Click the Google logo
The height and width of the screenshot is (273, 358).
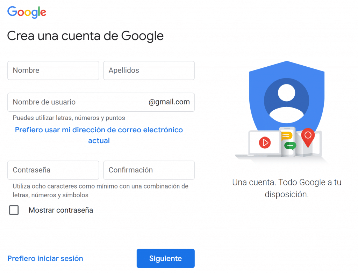point(27,12)
